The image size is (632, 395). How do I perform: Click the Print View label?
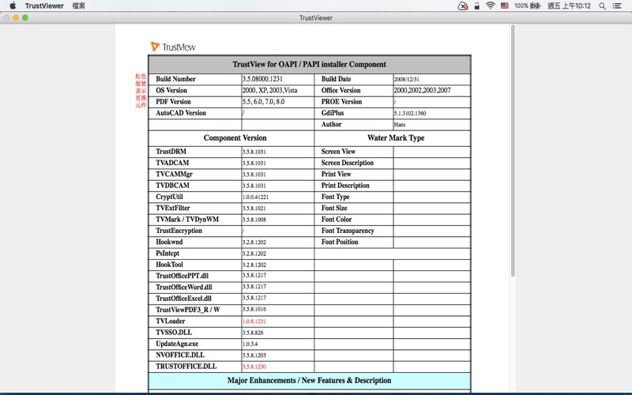[x=337, y=174]
